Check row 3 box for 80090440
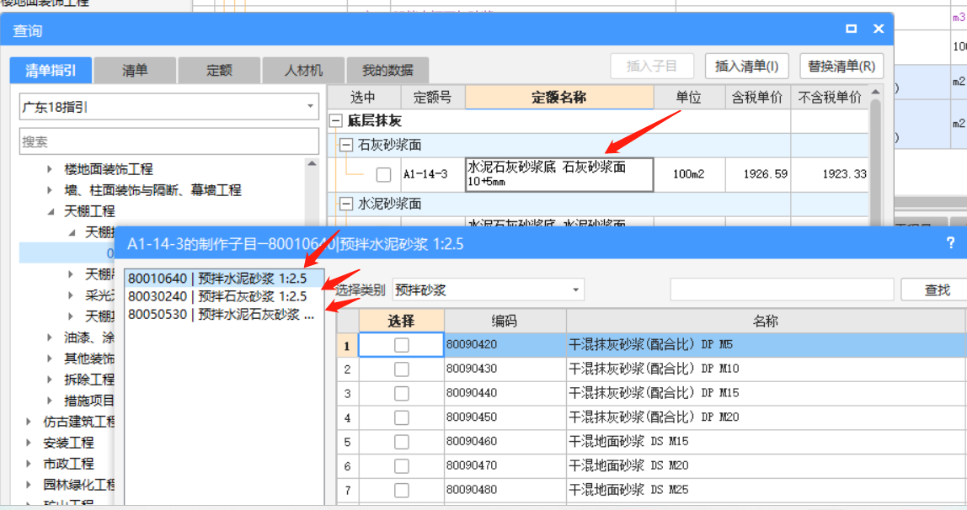Image resolution: width=967 pixels, height=510 pixels. (x=402, y=393)
